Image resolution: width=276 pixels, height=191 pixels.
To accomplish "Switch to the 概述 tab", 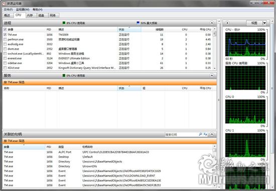I will pos(8,16).
